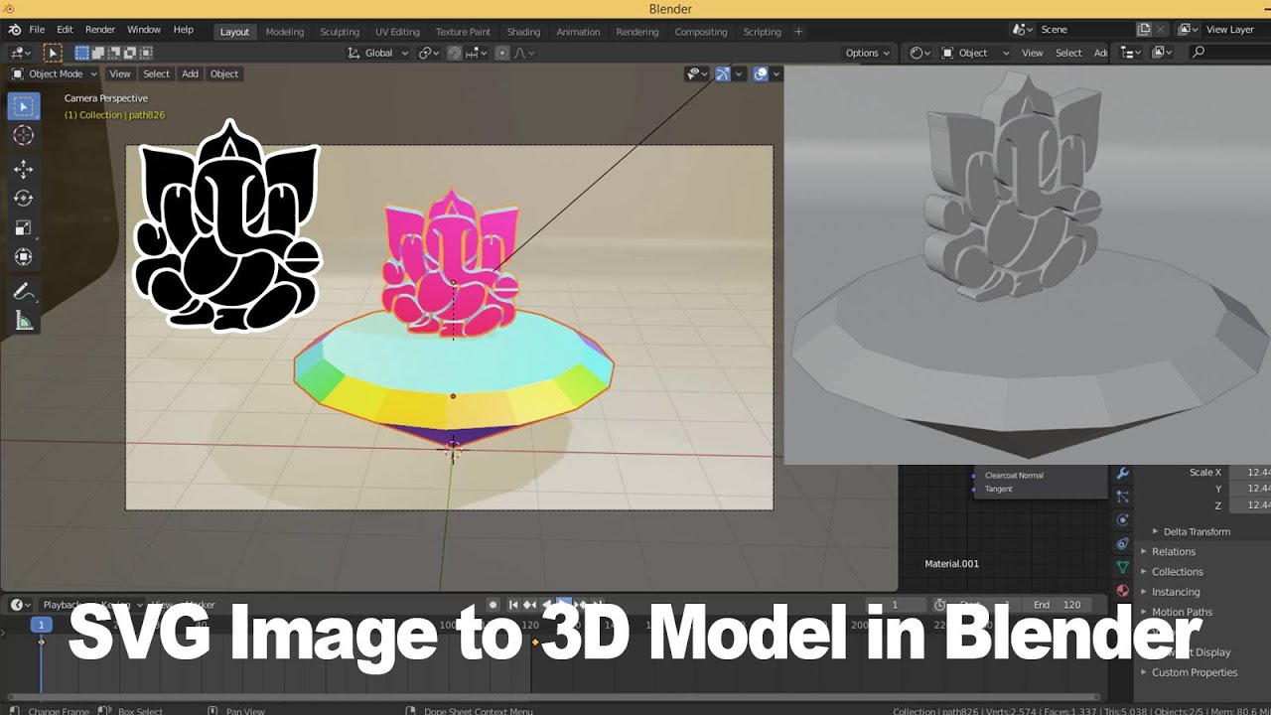Viewport: 1271px width, 715px height.
Task: Open the File menu
Action: (x=37, y=30)
